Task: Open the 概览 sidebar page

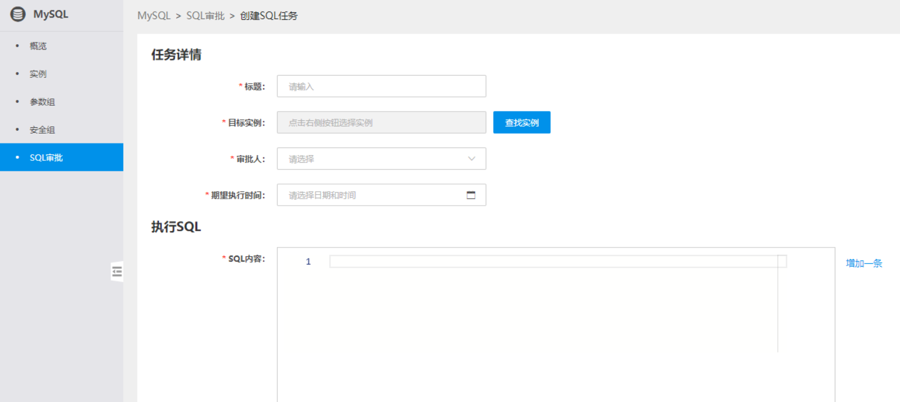Action: coord(38,46)
